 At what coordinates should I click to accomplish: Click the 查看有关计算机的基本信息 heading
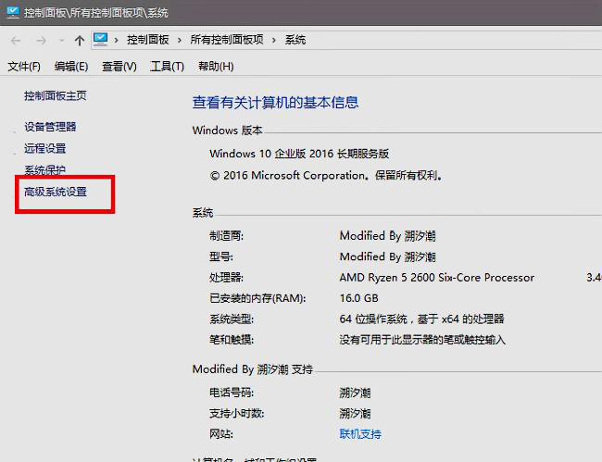pyautogui.click(x=275, y=103)
